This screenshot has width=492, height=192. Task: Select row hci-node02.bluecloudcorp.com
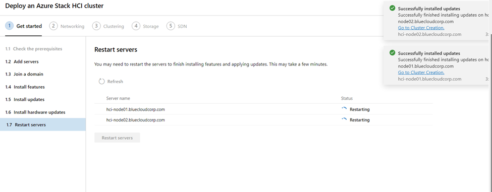[263, 120]
